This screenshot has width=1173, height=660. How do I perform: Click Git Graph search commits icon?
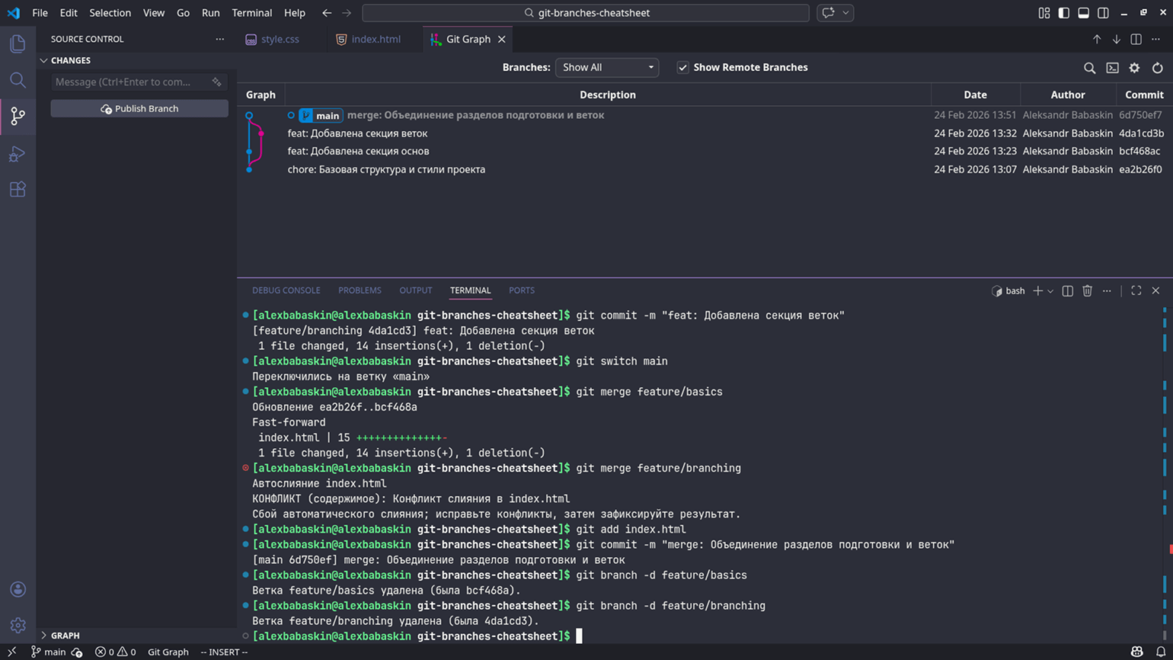[1089, 68]
